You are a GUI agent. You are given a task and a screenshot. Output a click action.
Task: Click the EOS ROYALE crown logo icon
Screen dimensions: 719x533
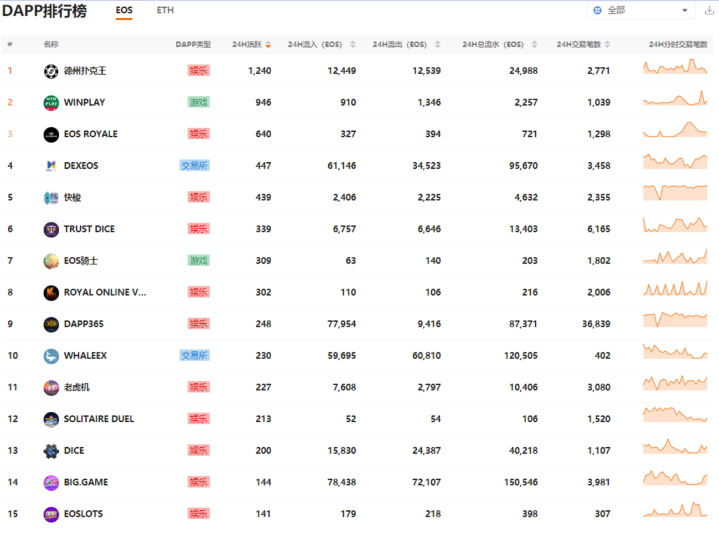(x=51, y=134)
